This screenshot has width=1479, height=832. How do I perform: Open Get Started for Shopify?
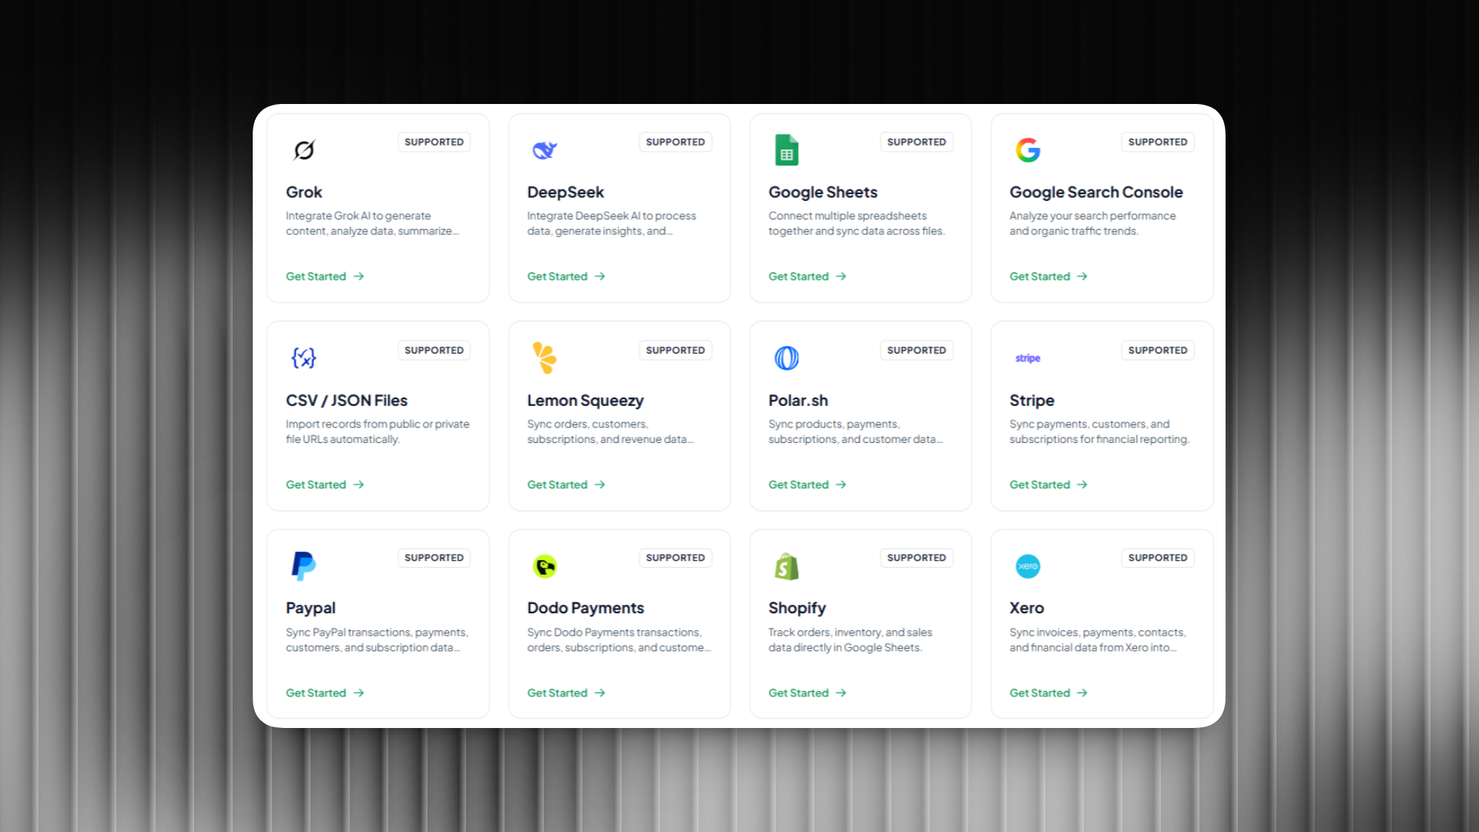(806, 693)
